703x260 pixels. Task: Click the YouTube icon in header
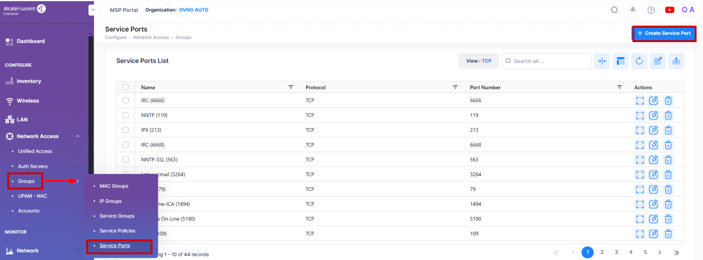click(x=669, y=10)
